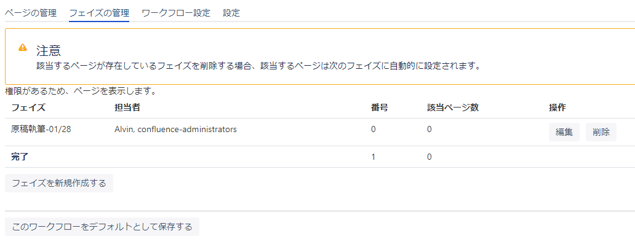Click the フェイズ column header
This screenshot has width=635, height=247.
pyautogui.click(x=28, y=108)
